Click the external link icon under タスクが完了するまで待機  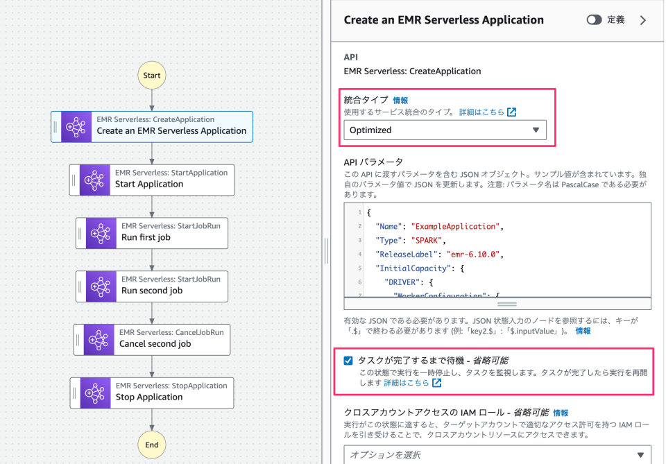pyautogui.click(x=436, y=381)
